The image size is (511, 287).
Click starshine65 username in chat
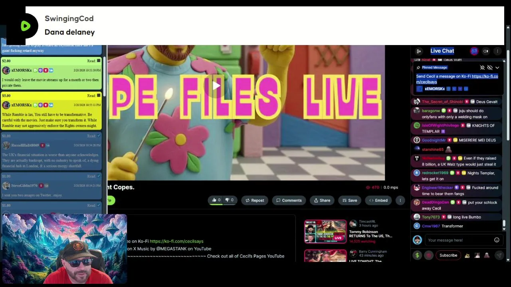pos(433,149)
